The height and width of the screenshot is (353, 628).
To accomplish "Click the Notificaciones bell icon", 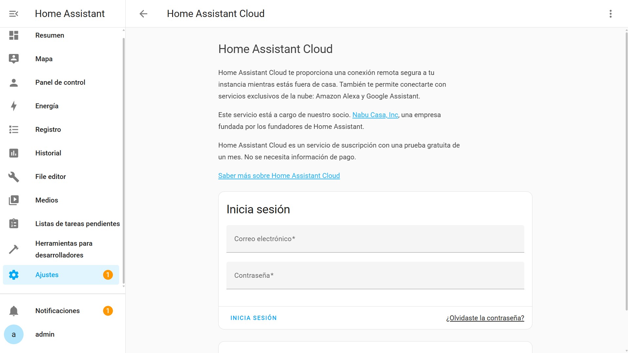I will (13, 310).
